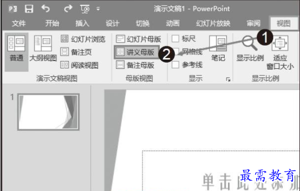300x191 pixels.
Task: Click the slide title placeholder
Action: coord(221,171)
